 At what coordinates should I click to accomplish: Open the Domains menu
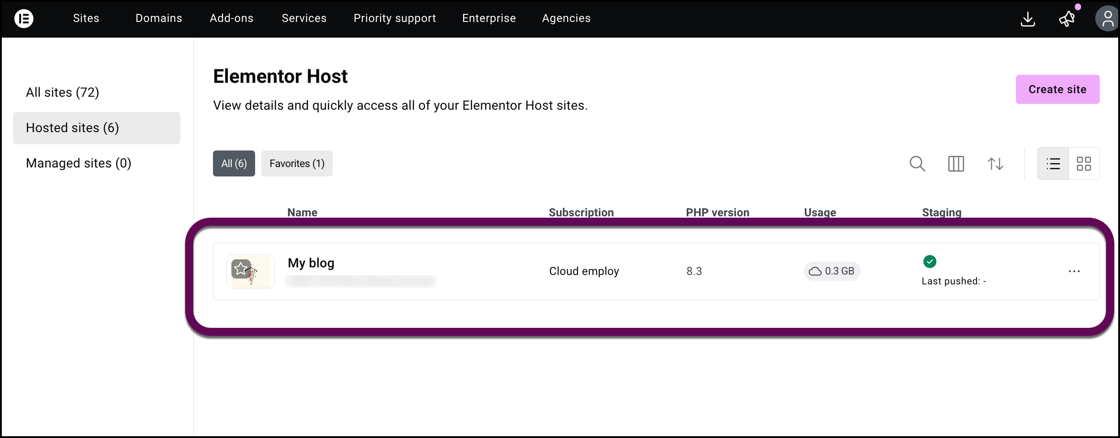pyautogui.click(x=159, y=18)
